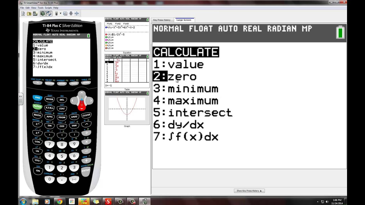Open the Tools menu
Image resolution: width=365 pixels, height=205 pixels.
(40, 8)
